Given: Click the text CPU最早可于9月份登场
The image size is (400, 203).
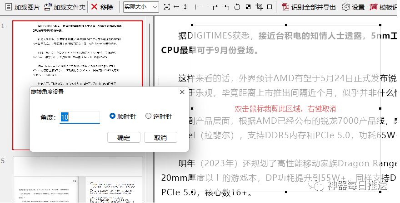Looking at the screenshot, I should coord(210,50).
